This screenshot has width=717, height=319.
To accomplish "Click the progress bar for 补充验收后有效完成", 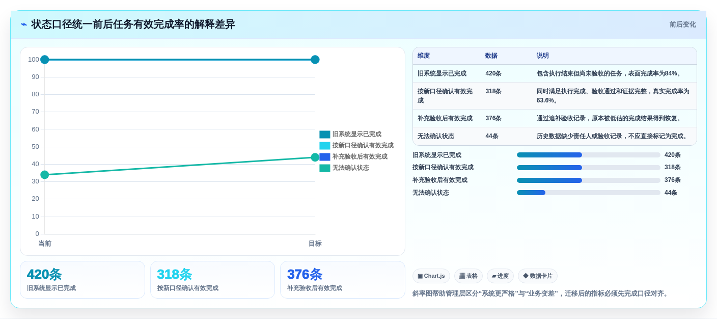I will point(589,180).
